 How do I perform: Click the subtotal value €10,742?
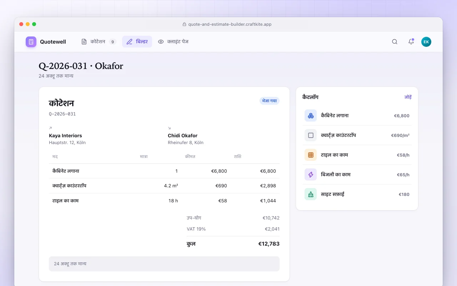coord(271,218)
